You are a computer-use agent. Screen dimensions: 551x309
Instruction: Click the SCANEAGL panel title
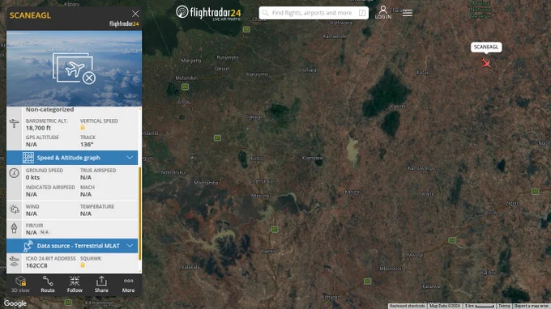click(30, 15)
